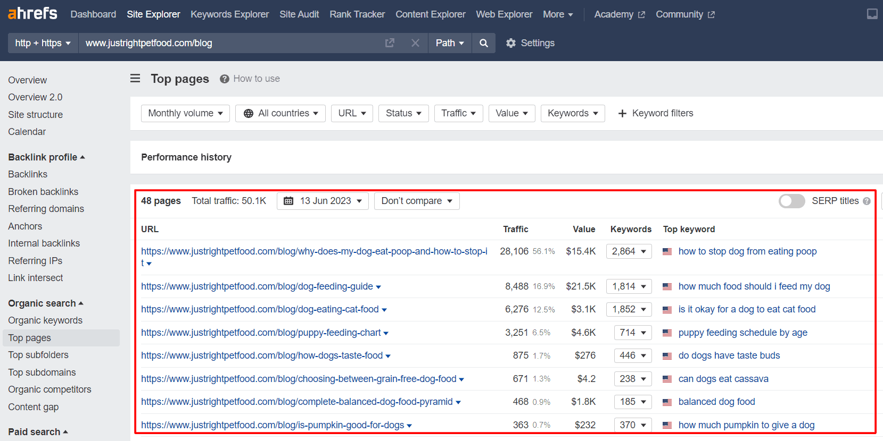
Task: Open Site structure in the sidebar
Action: (x=35, y=115)
